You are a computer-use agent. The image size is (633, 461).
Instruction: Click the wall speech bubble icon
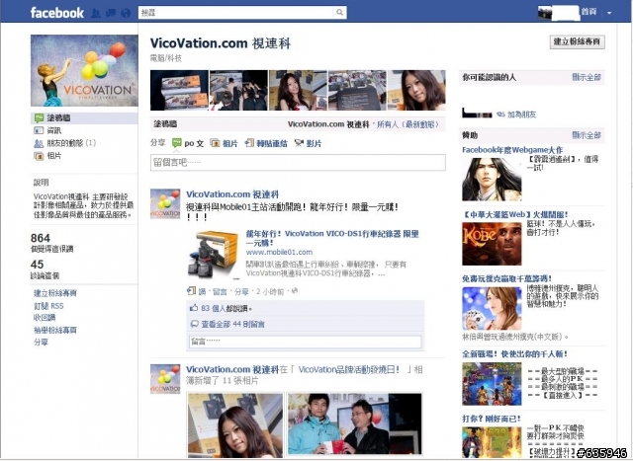[x=39, y=118]
